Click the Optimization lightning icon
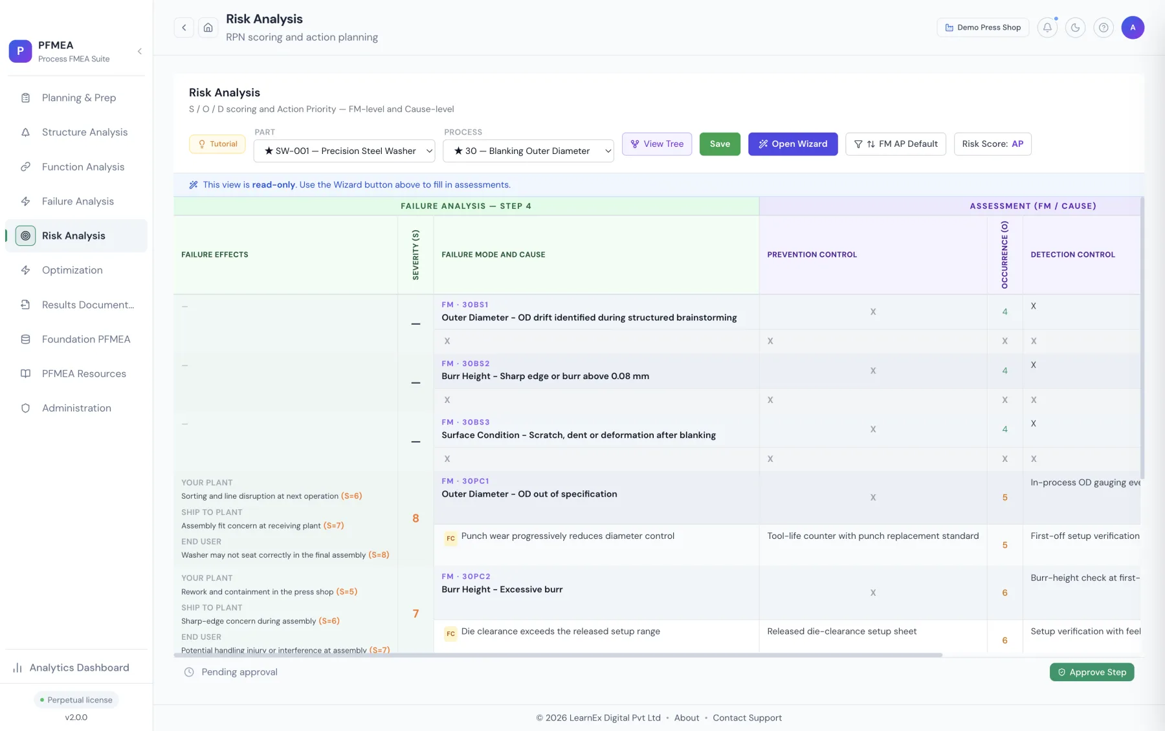 coord(25,270)
